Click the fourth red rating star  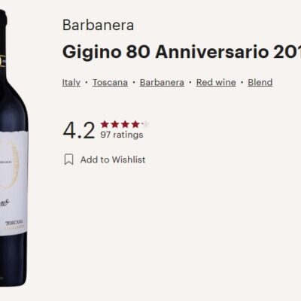tap(135, 124)
